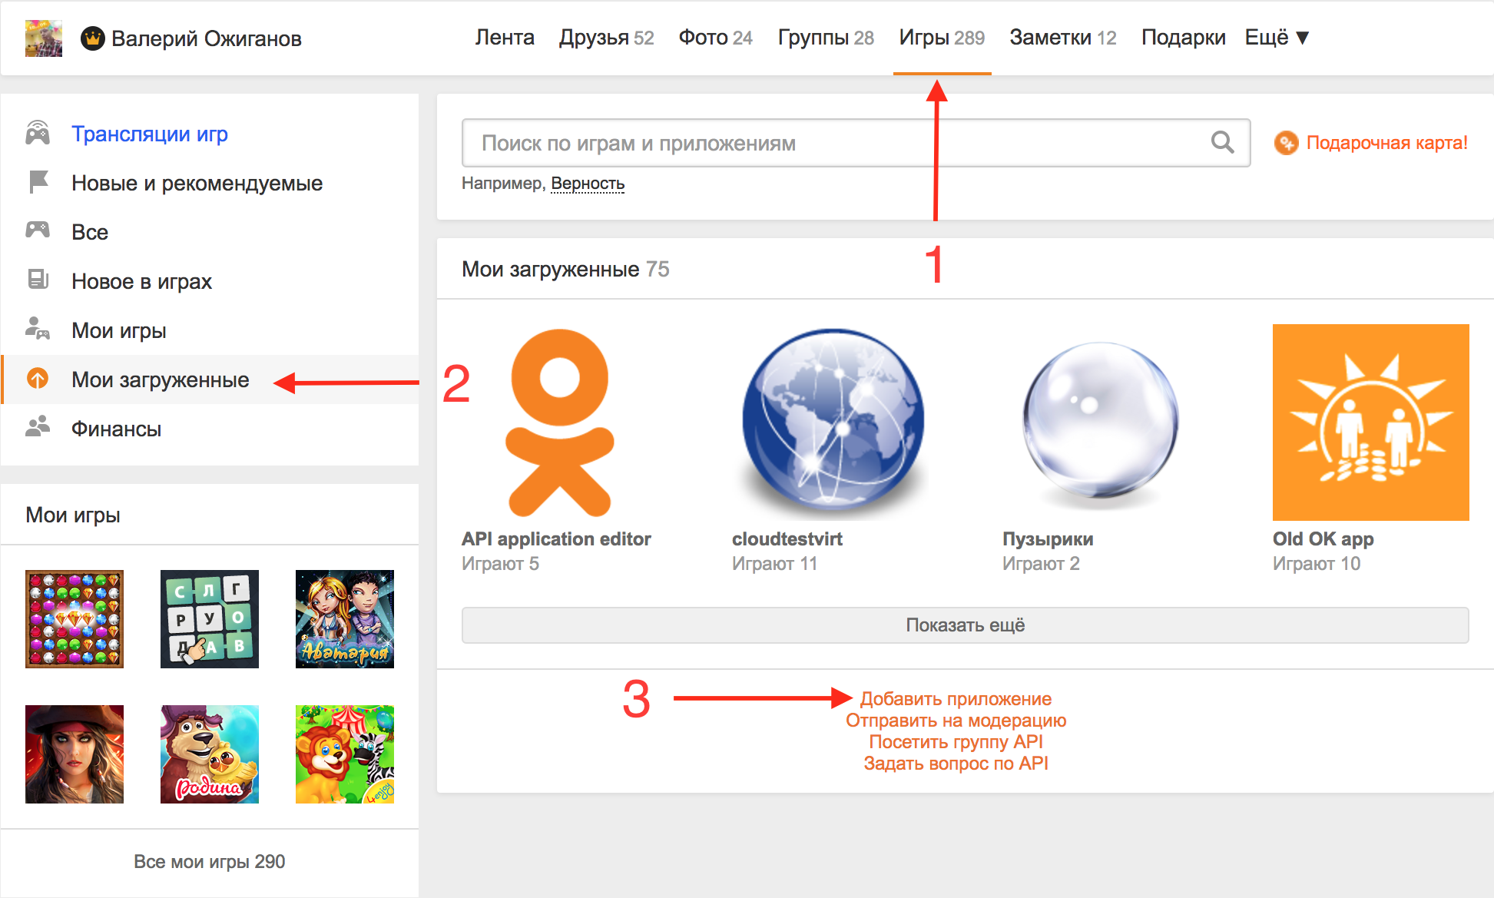Select the Игры 289 tab

[x=942, y=38]
